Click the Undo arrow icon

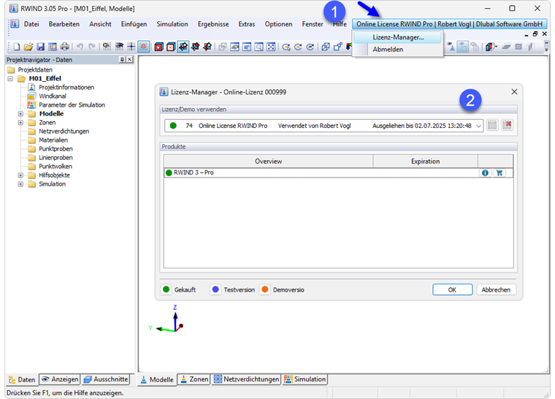click(x=80, y=47)
